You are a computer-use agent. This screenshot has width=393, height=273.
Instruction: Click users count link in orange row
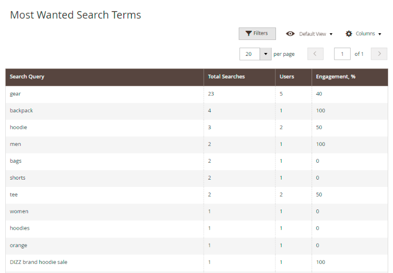point(281,246)
